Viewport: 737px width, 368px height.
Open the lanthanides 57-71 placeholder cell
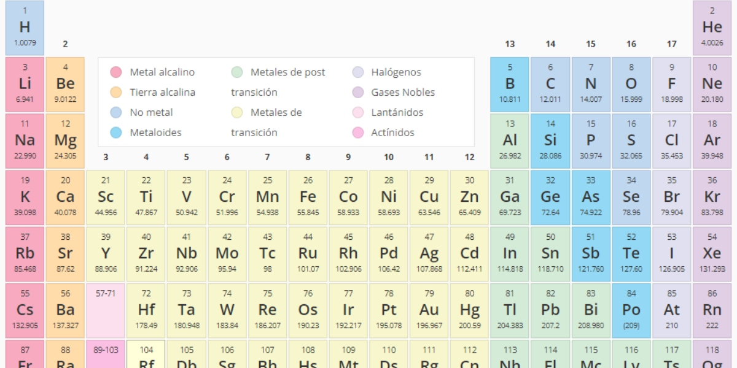106,310
